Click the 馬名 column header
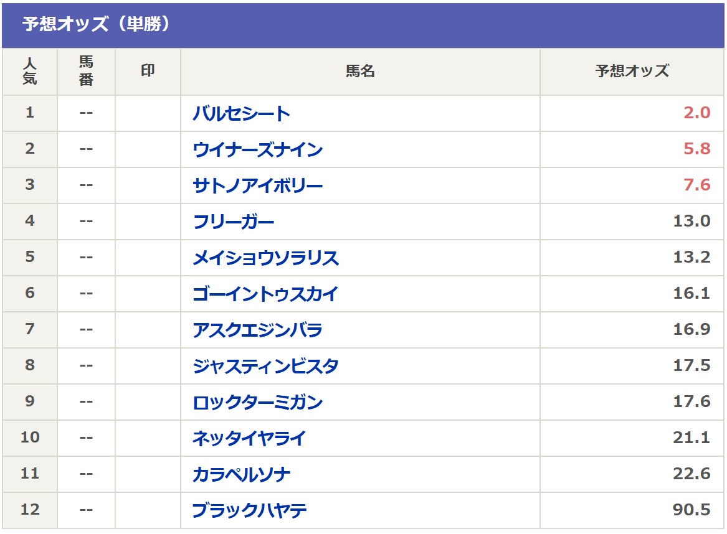 pos(360,71)
